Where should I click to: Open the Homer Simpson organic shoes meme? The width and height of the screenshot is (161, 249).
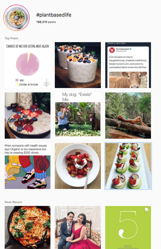28,166
